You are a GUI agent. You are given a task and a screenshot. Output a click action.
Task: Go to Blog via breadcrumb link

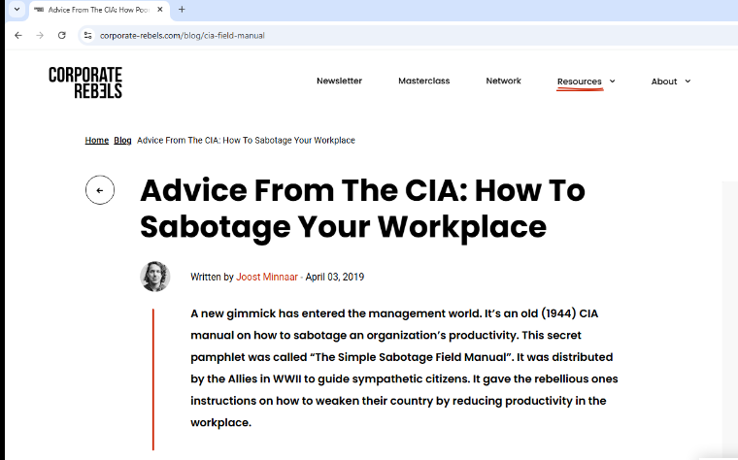tap(122, 140)
